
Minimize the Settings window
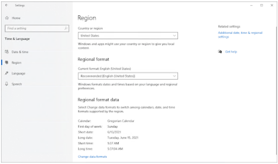click(x=251, y=5)
